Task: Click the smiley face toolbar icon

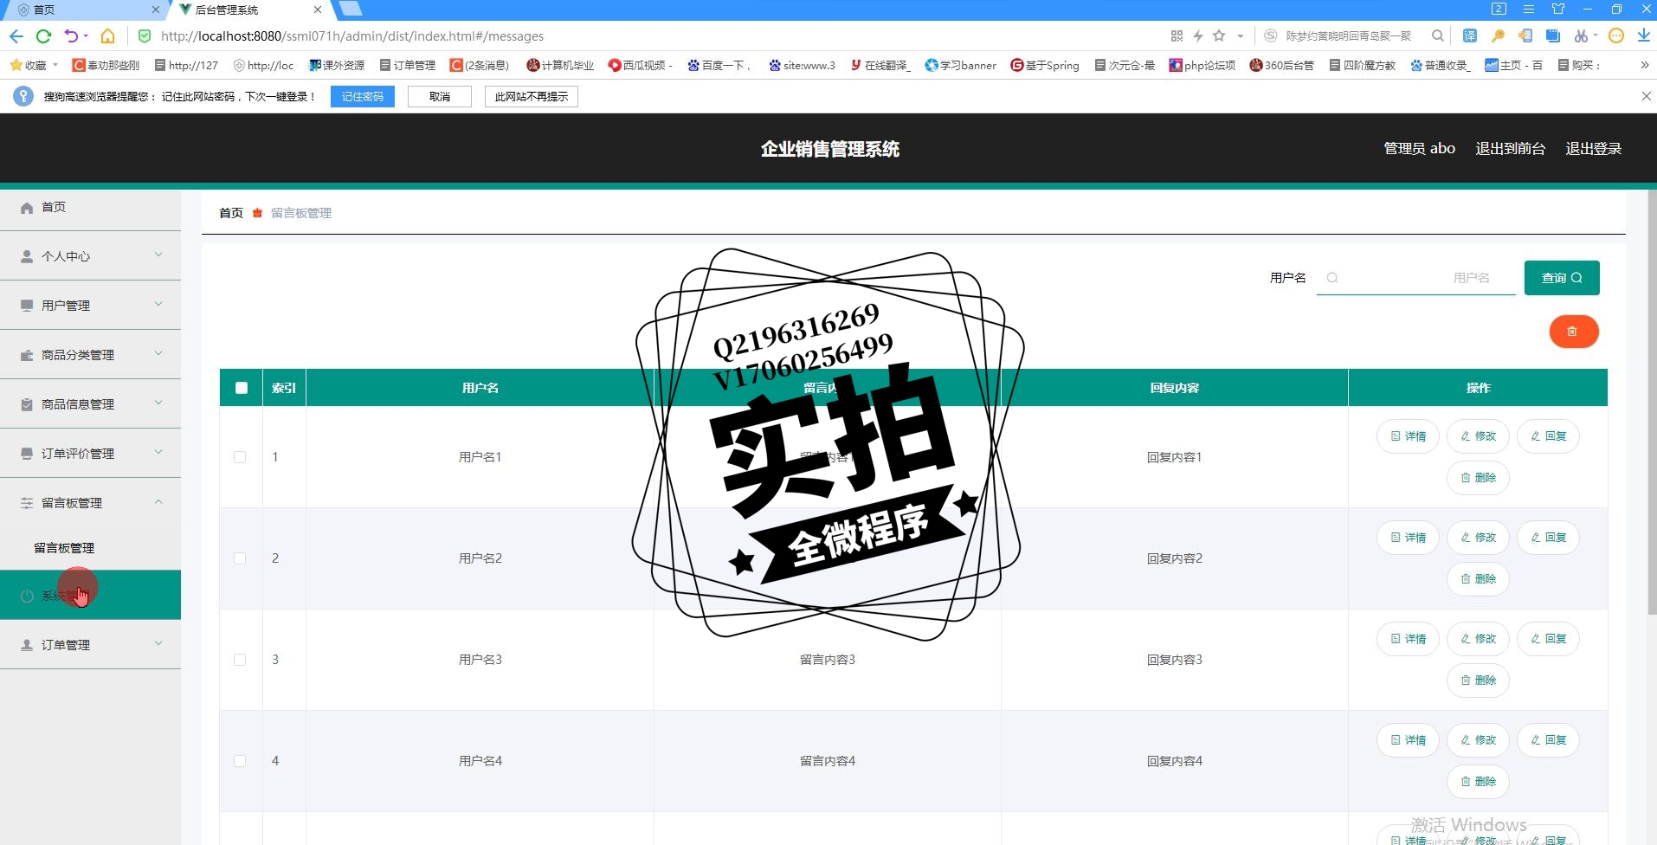Action: pos(1615,36)
